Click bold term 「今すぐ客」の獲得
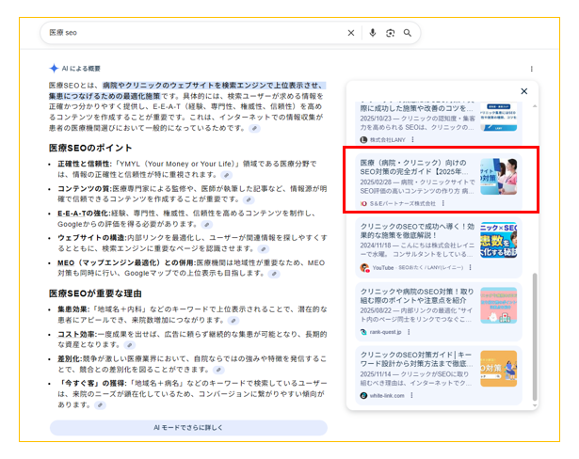579x459 pixels. 92,384
